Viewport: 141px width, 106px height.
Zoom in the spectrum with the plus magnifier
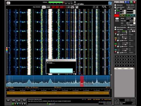coord(105,7)
